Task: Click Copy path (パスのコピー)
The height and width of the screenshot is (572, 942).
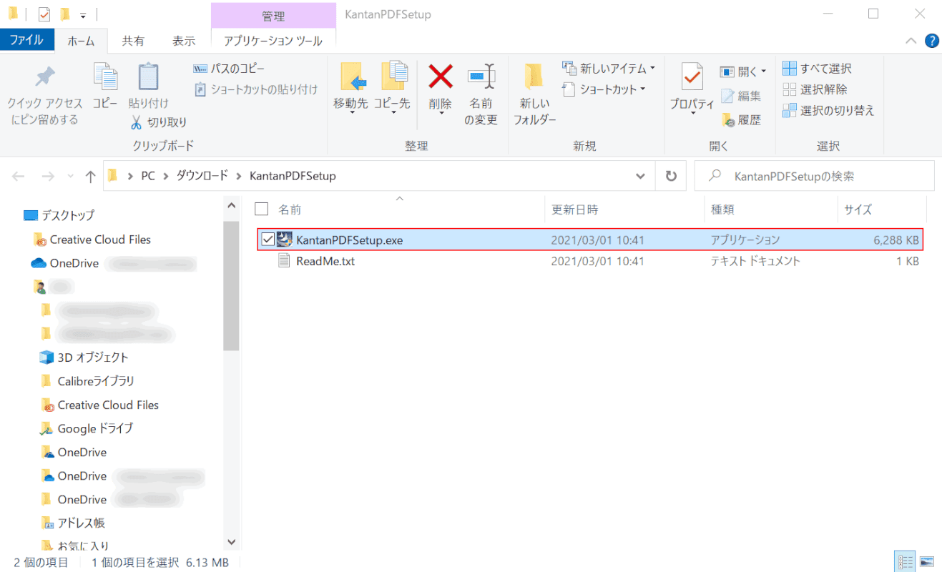Action: [229, 69]
